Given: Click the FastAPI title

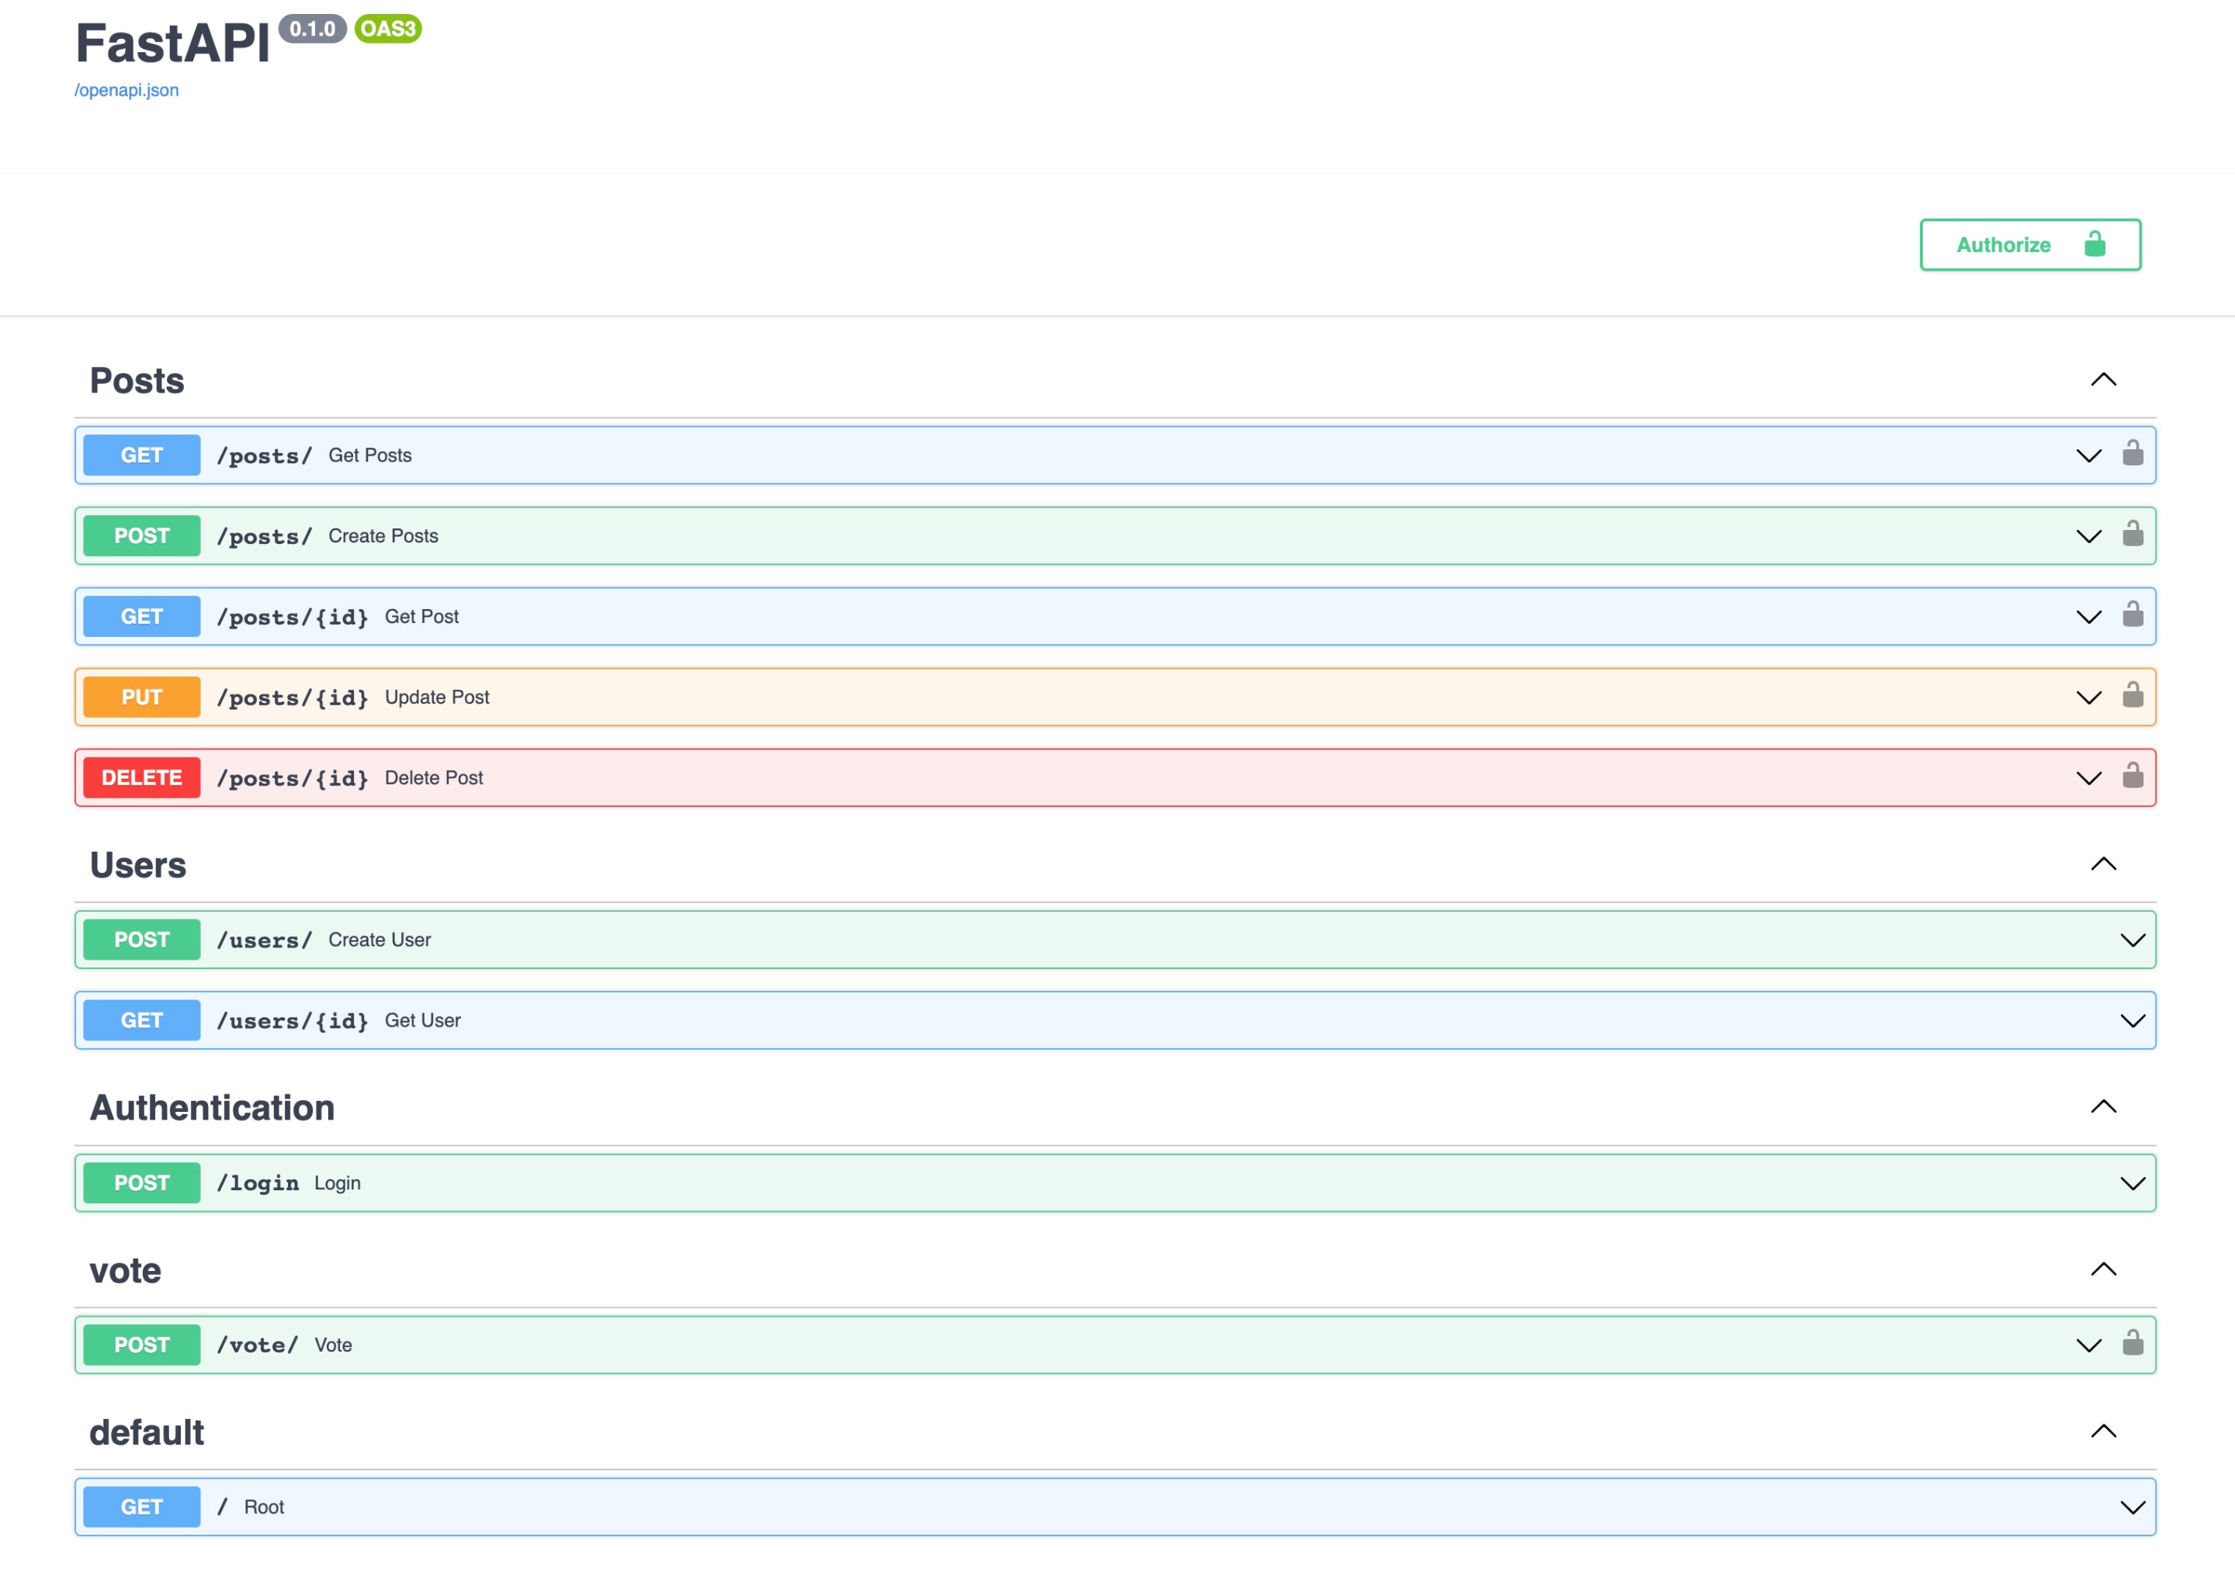Looking at the screenshot, I should 172,44.
